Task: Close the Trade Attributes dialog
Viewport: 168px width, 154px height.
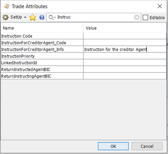Action: (160, 6)
